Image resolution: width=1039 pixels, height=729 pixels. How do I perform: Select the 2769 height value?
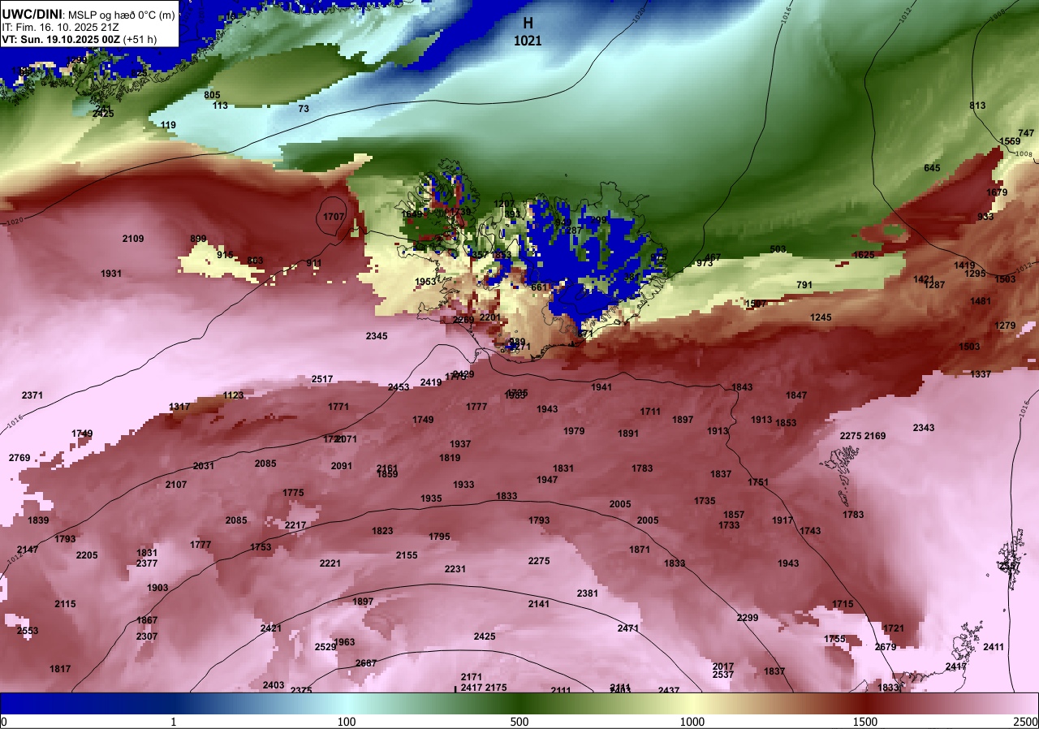(19, 458)
